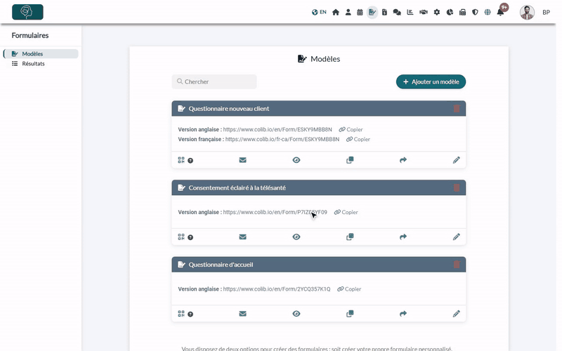Edit Consentement éclairé form
Screen dimensions: 562x351
[456, 237]
